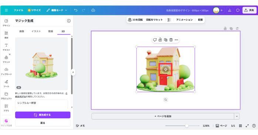This screenshot has width=258, height=135.
Task: Expand the add page dropdown arrow
Action: 237,116
